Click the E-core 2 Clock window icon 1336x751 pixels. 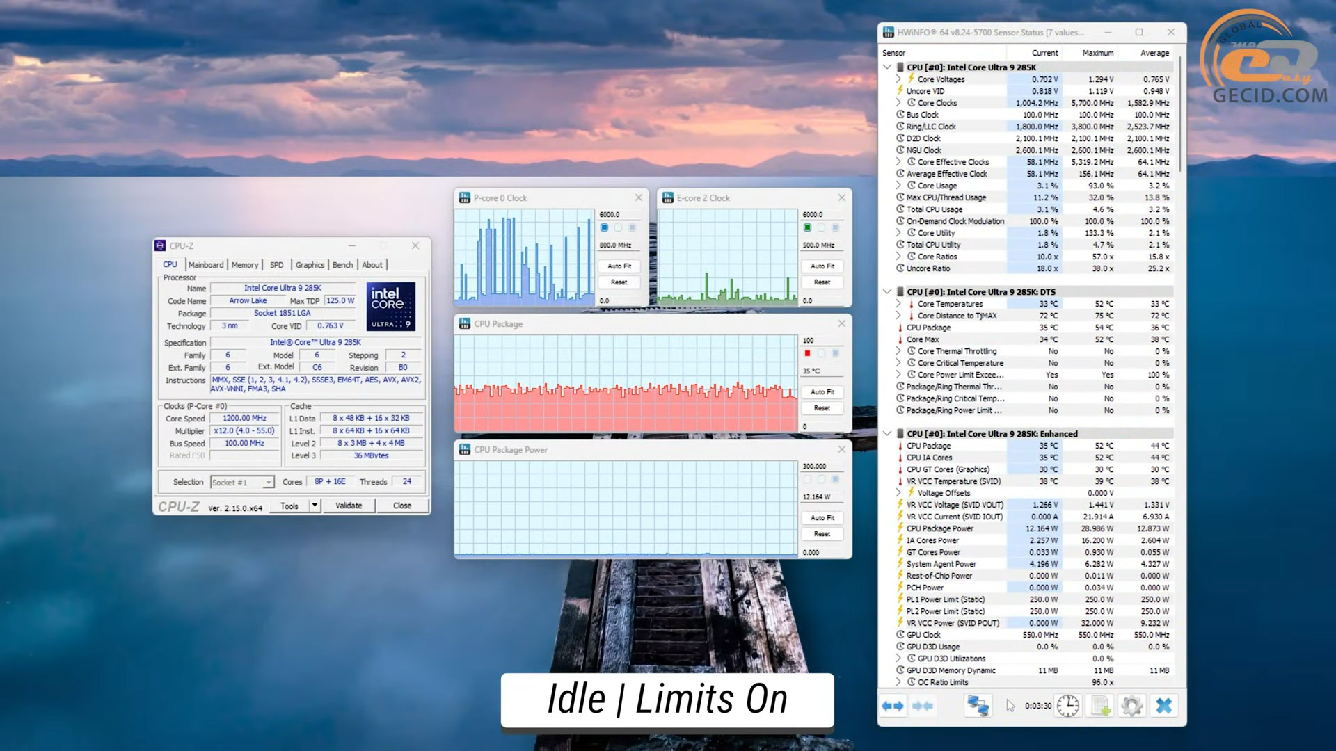[x=668, y=198]
